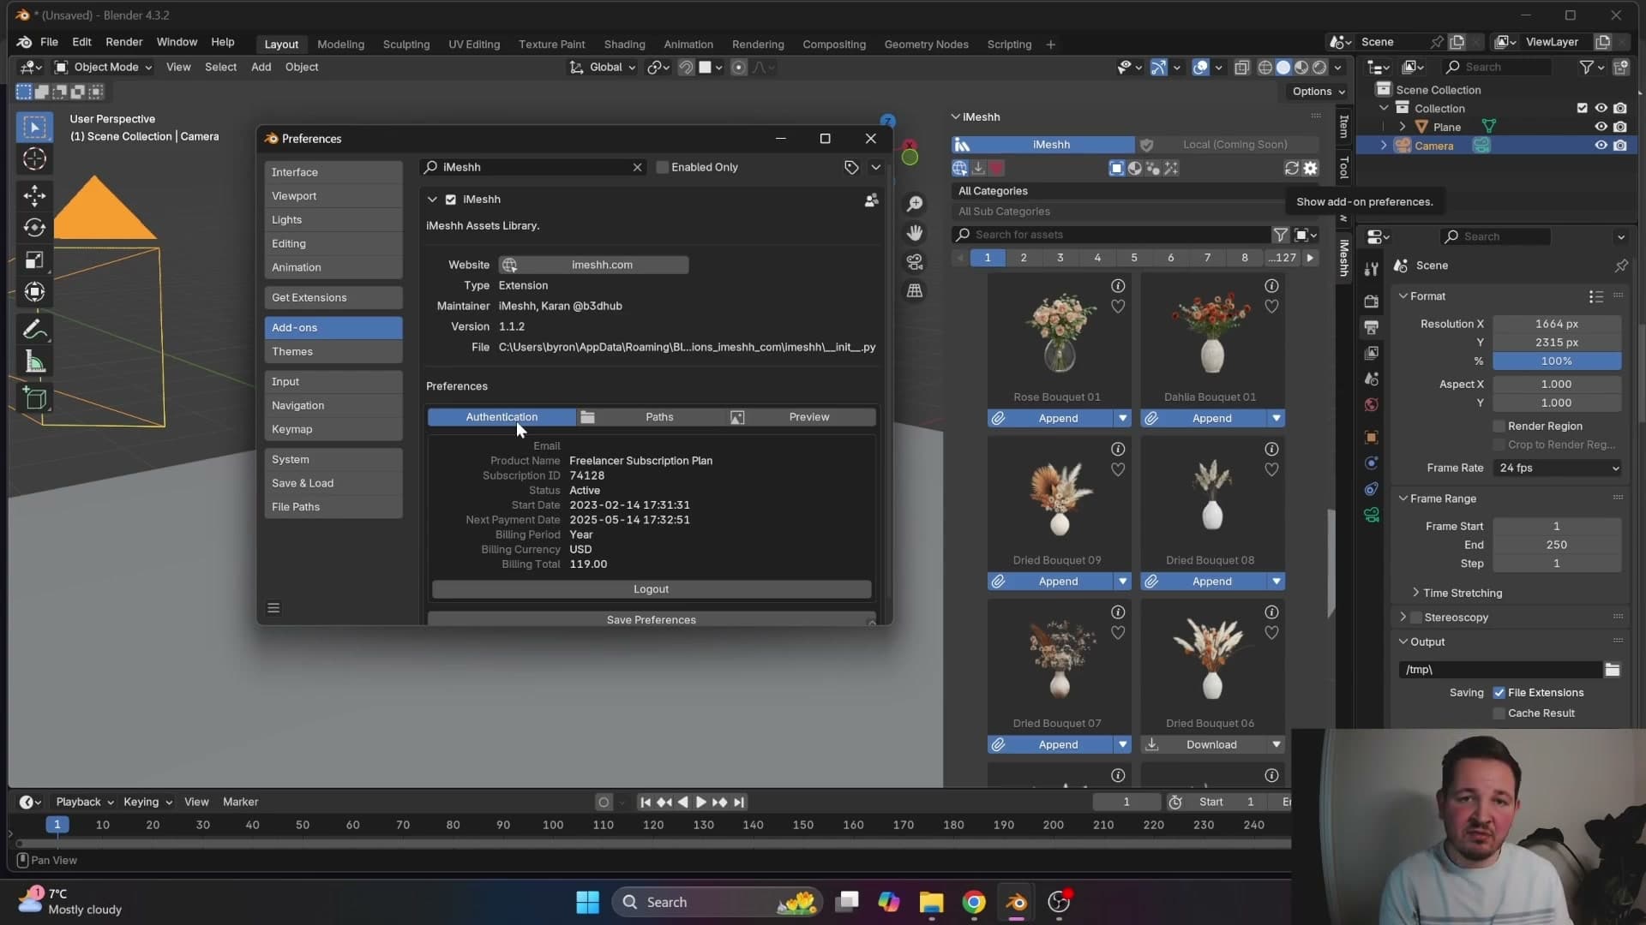Click the Windows Start button
Screen dimensions: 1646x925
pos(588,902)
